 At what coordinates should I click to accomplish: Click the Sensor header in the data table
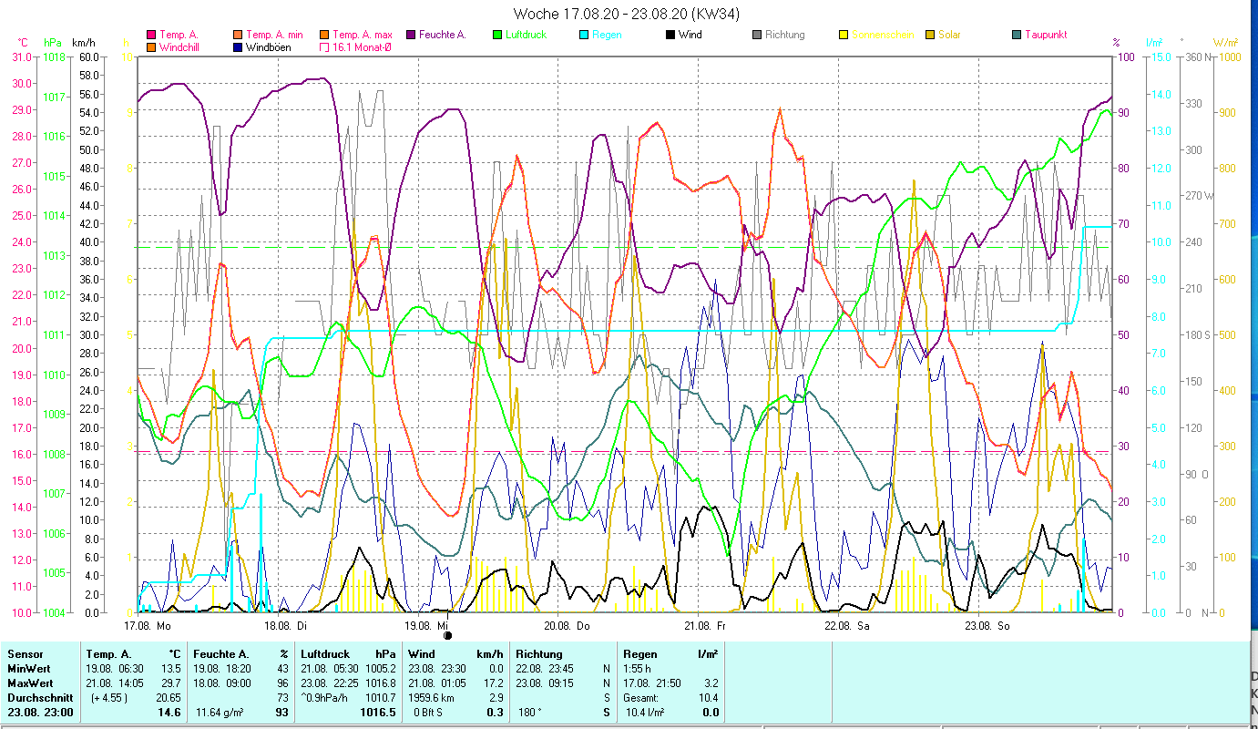25,654
